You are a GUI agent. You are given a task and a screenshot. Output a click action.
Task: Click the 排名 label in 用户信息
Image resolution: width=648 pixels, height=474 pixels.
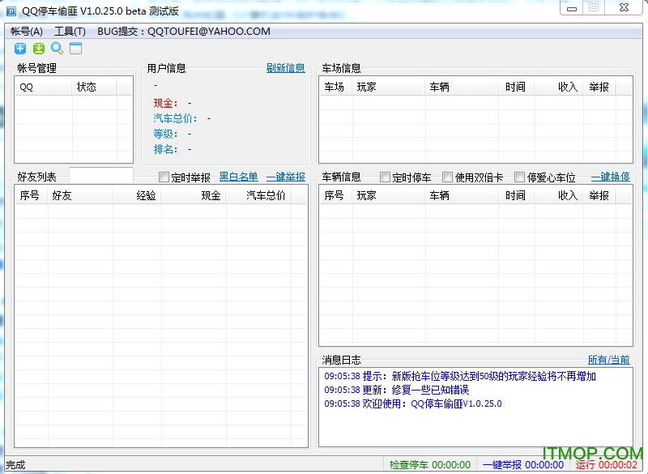pyautogui.click(x=166, y=149)
